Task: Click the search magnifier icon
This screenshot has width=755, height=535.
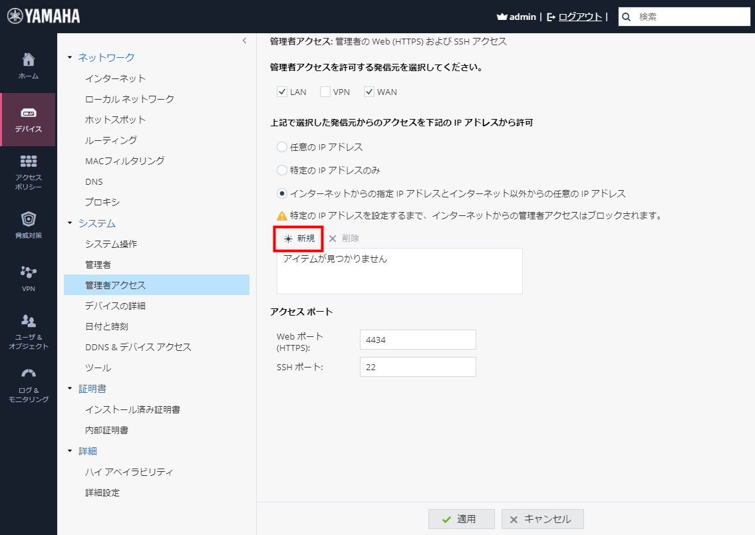Action: pos(625,16)
